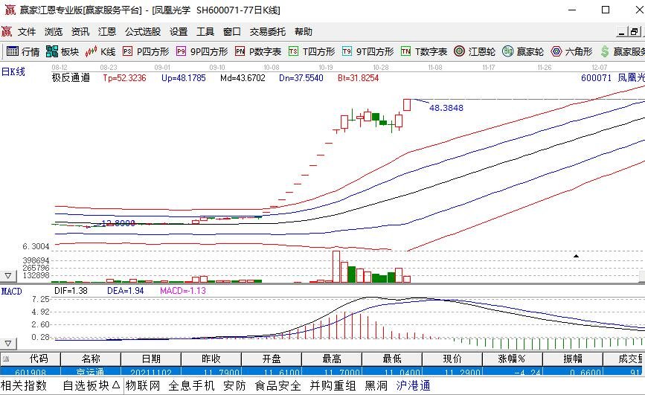Expand the MACD panel dropdown triangle
645x395 pixels.
coord(8,343)
